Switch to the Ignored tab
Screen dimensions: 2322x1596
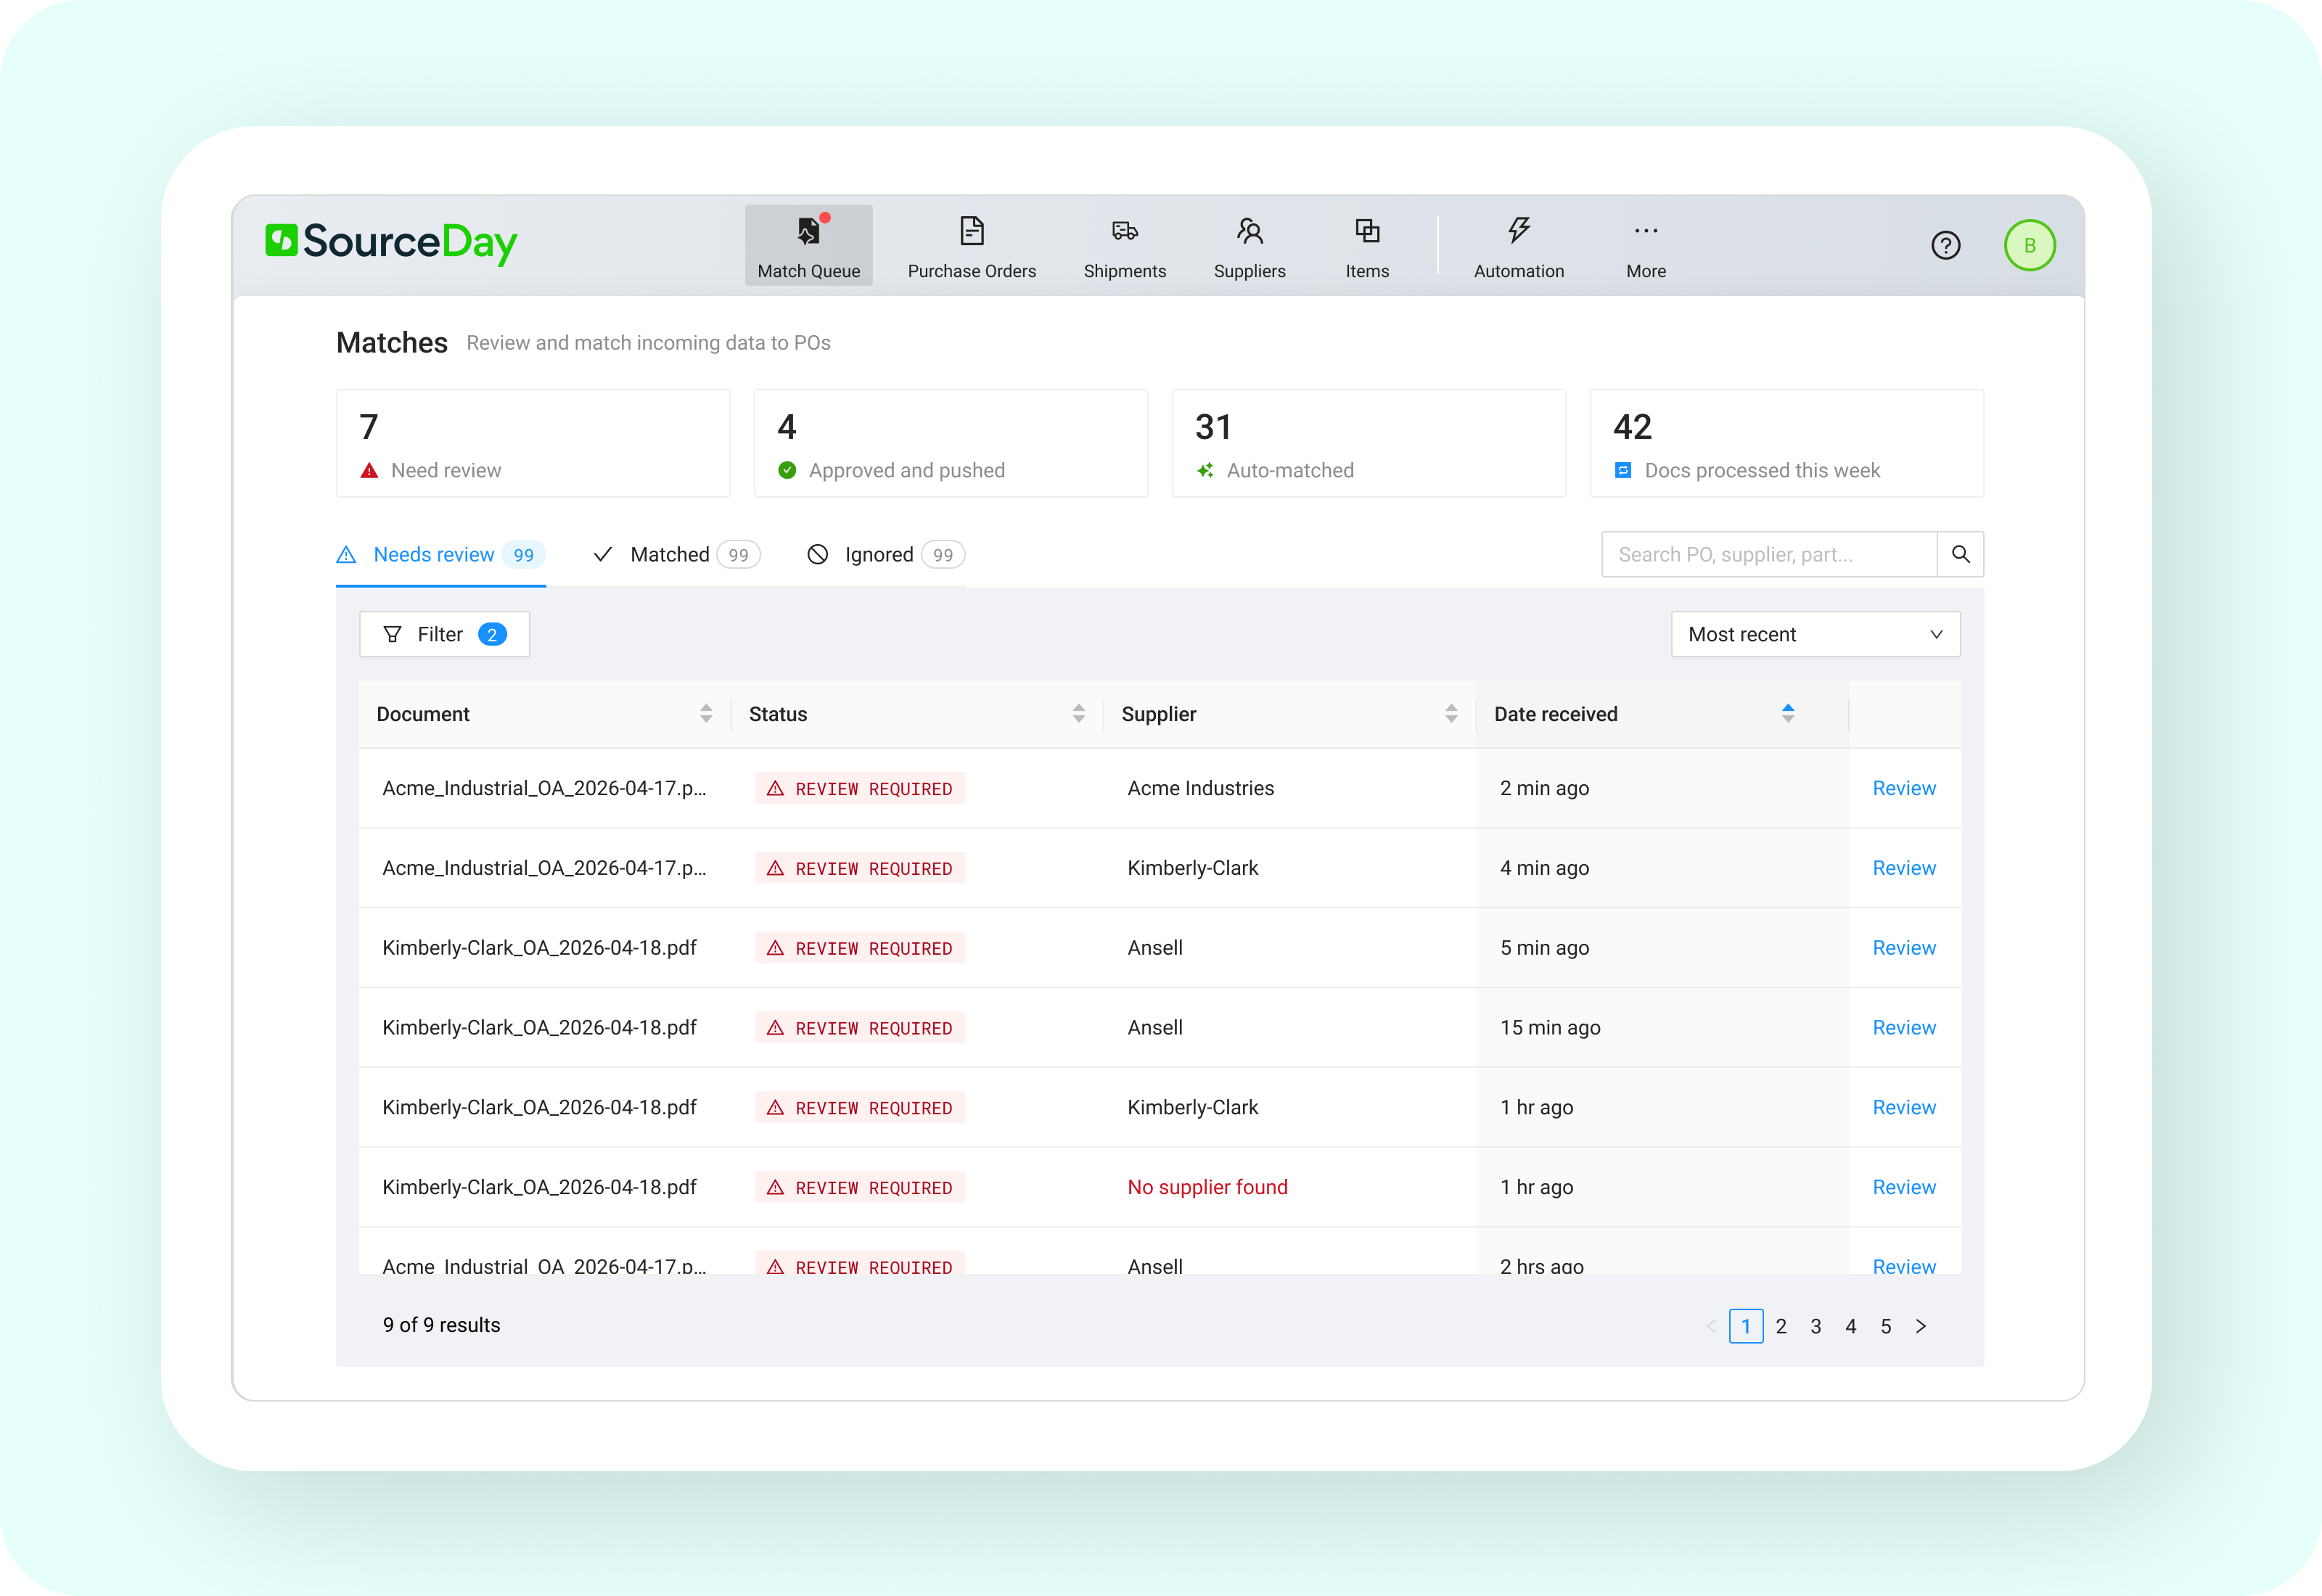[885, 555]
